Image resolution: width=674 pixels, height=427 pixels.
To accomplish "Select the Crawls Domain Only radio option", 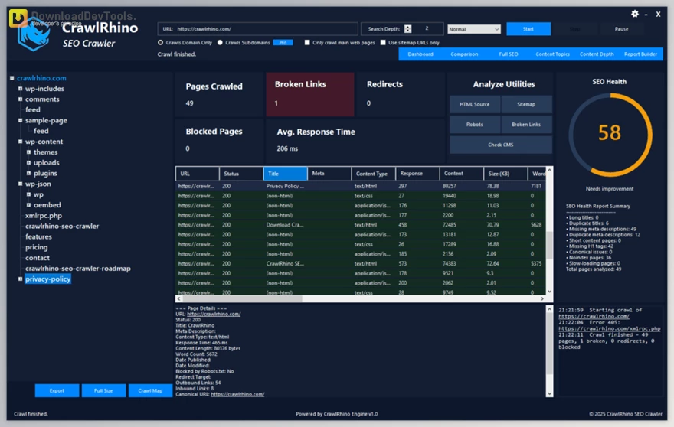I will (x=160, y=43).
